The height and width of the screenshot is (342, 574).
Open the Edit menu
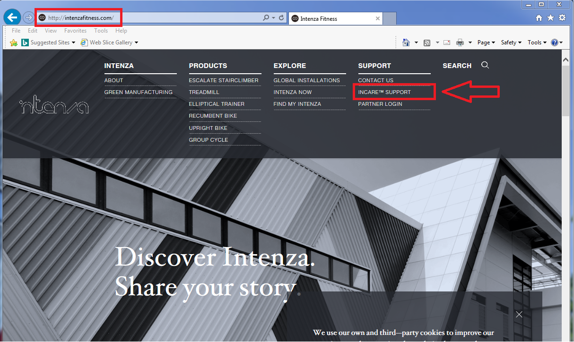33,31
